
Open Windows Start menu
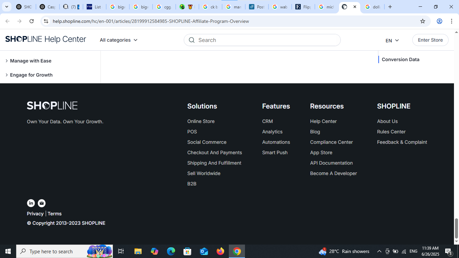tap(8, 251)
